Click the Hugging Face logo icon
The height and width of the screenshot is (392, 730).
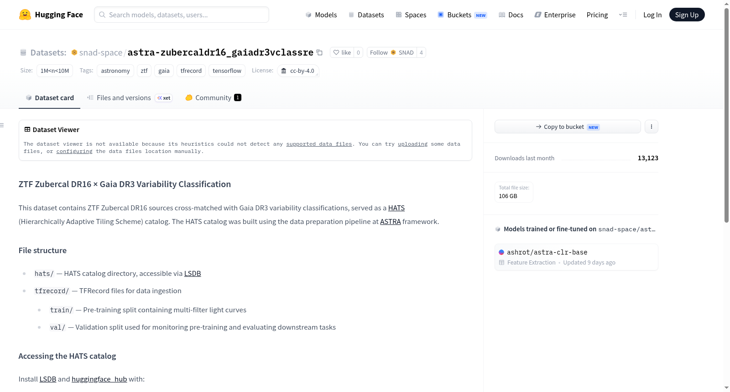25,15
